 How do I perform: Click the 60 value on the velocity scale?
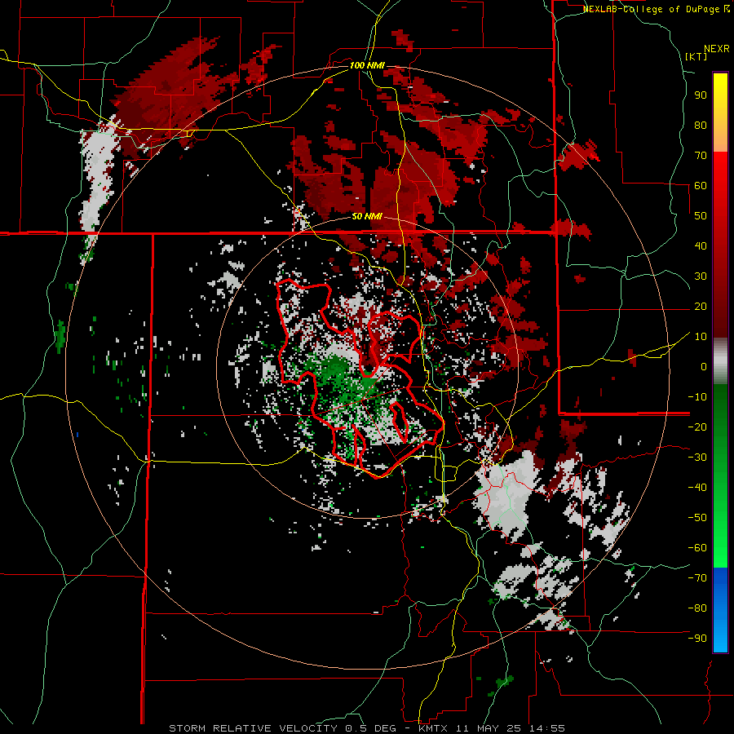[x=701, y=185]
